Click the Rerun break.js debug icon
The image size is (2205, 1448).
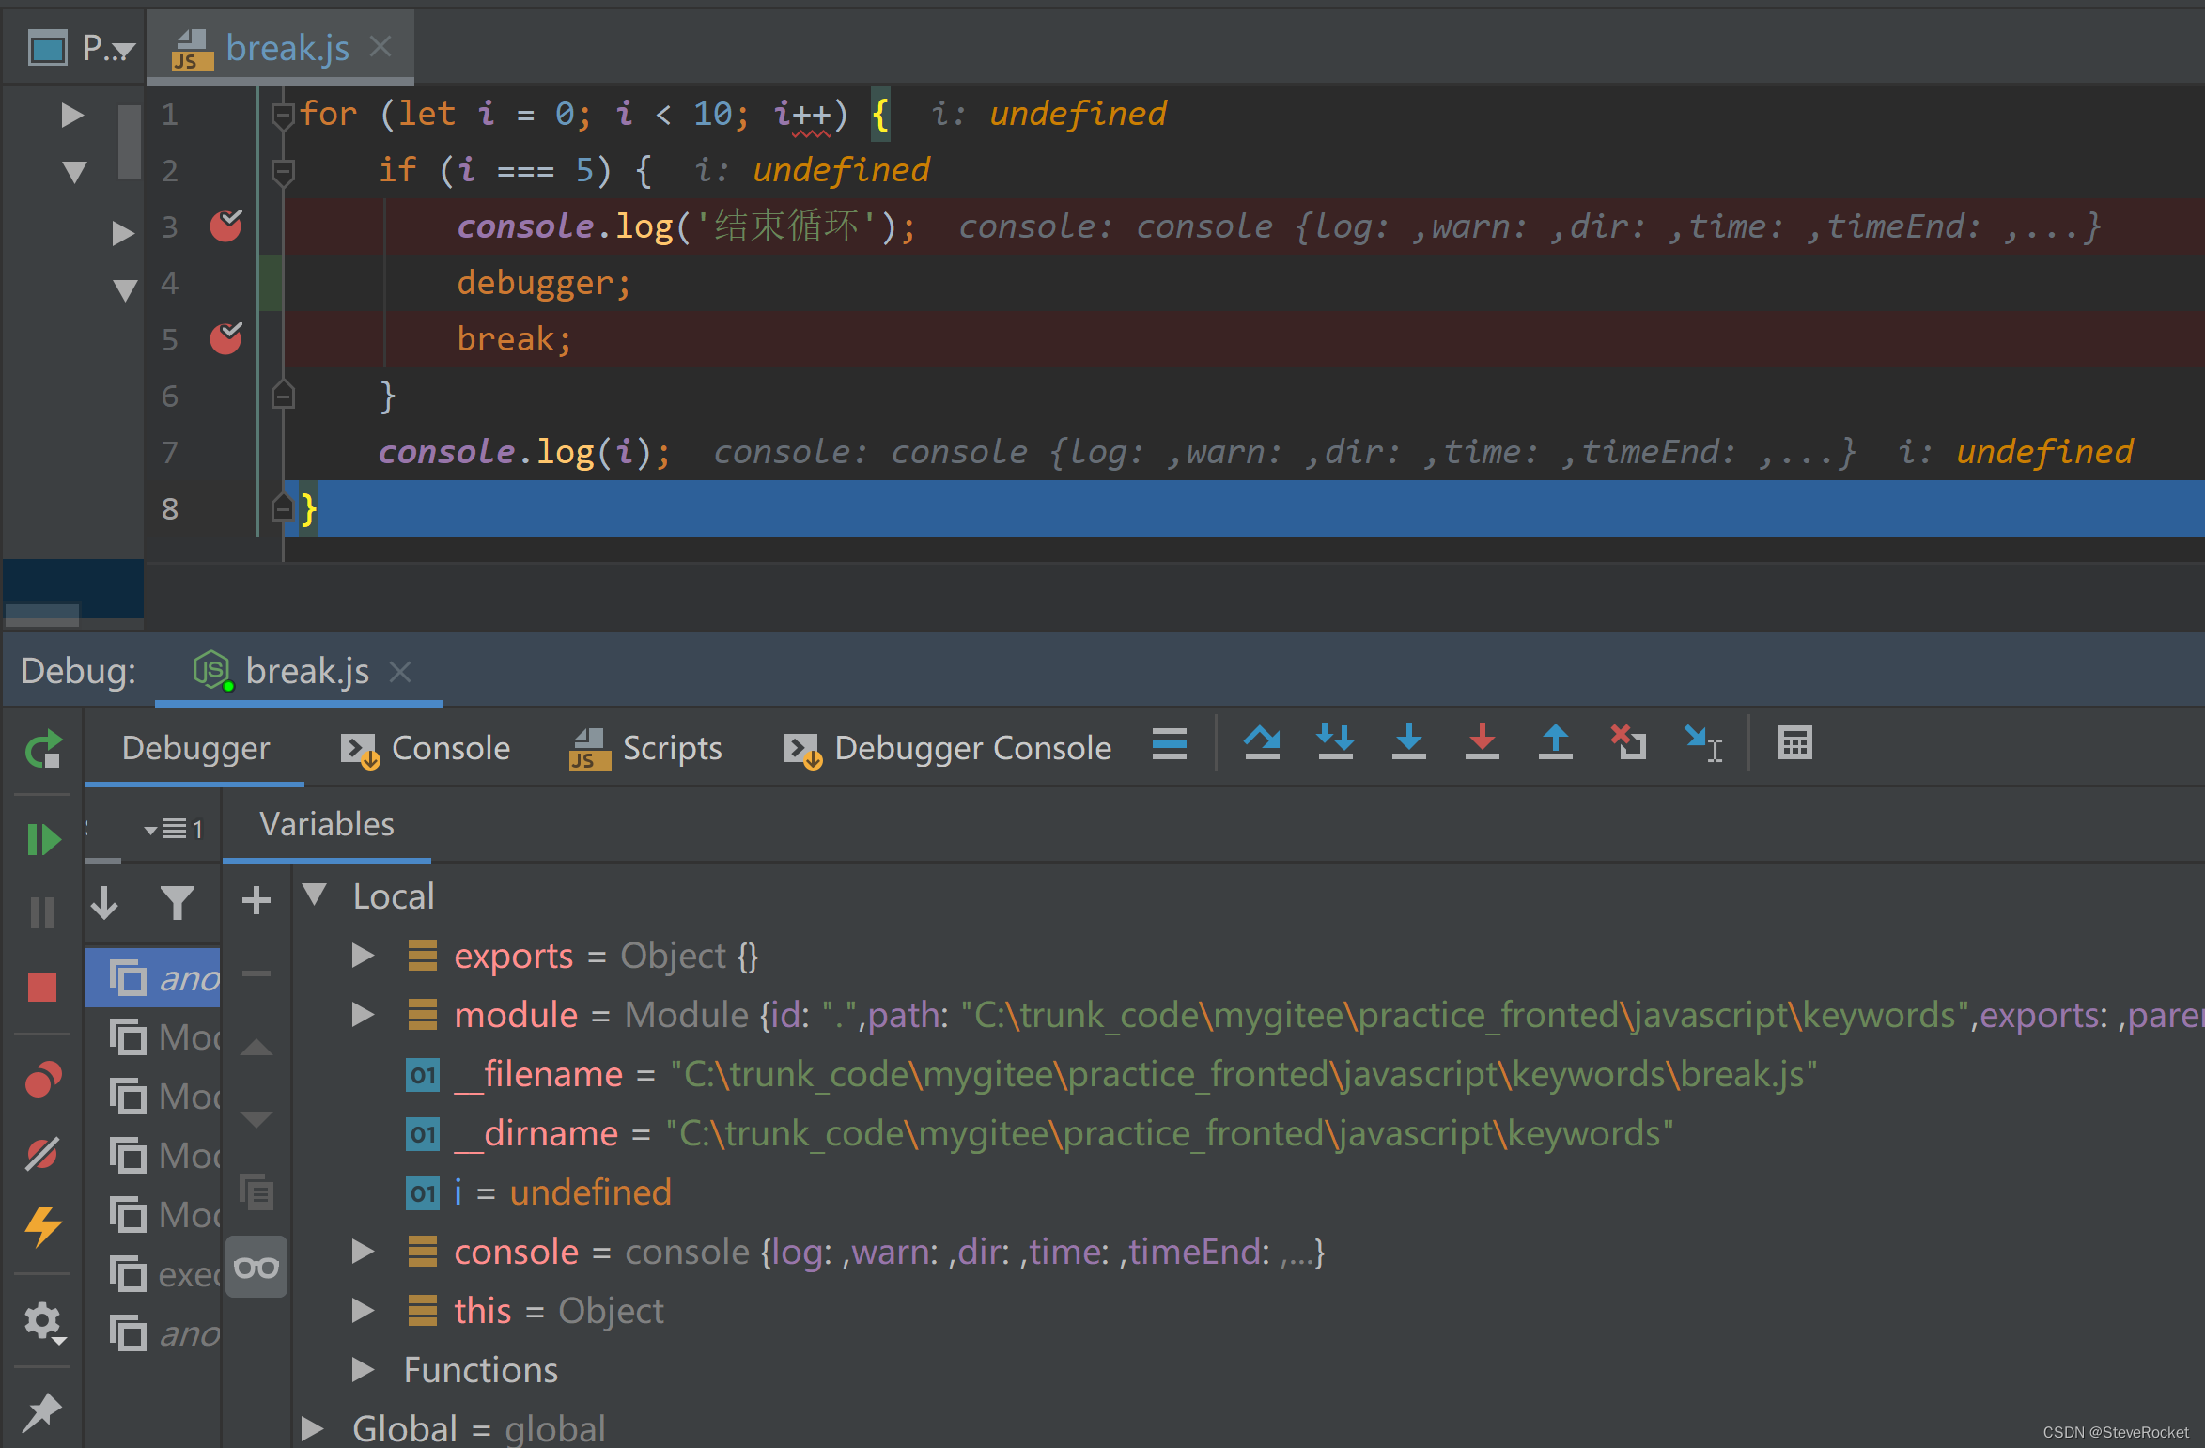(43, 750)
